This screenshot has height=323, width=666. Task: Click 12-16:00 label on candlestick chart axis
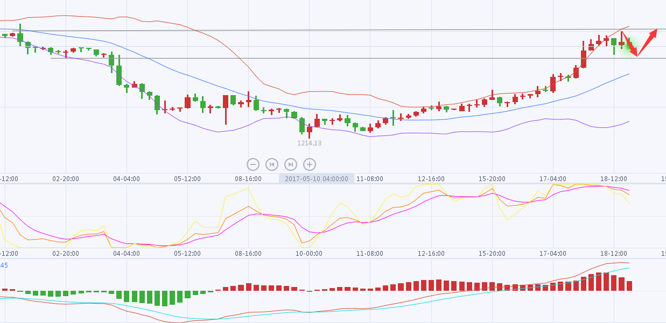coord(431,179)
